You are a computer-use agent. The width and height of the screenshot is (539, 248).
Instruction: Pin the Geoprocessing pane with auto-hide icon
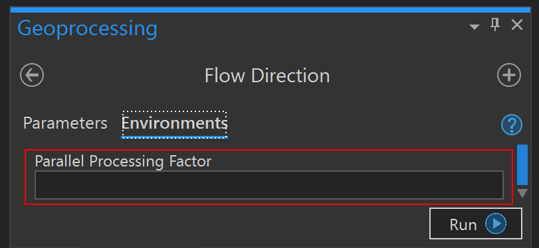495,25
